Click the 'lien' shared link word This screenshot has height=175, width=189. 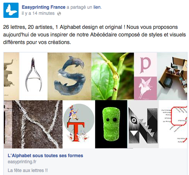click(x=97, y=7)
